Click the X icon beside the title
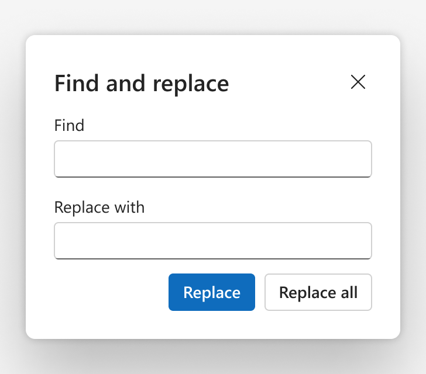 point(358,82)
